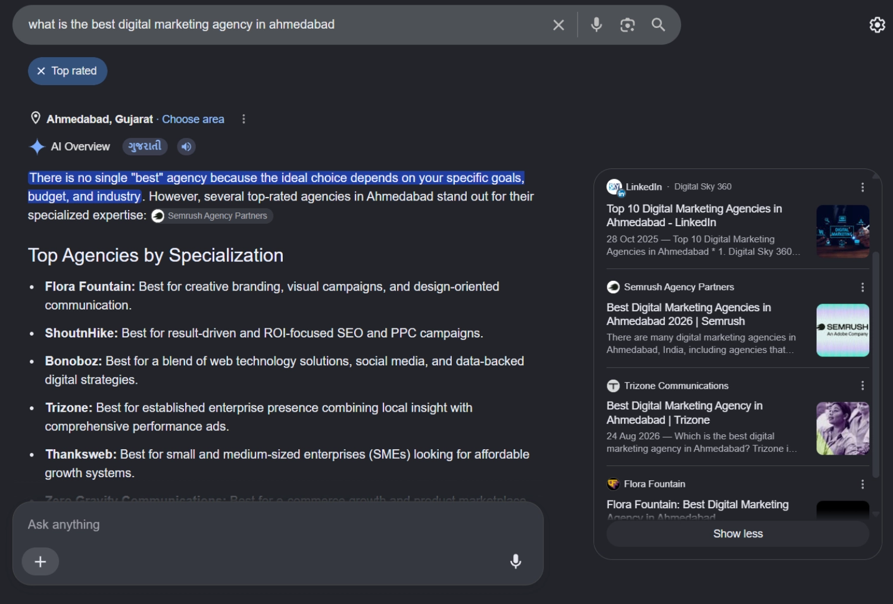The height and width of the screenshot is (604, 893).
Task: Click the AI Overview sparkle icon
Action: [x=37, y=146]
